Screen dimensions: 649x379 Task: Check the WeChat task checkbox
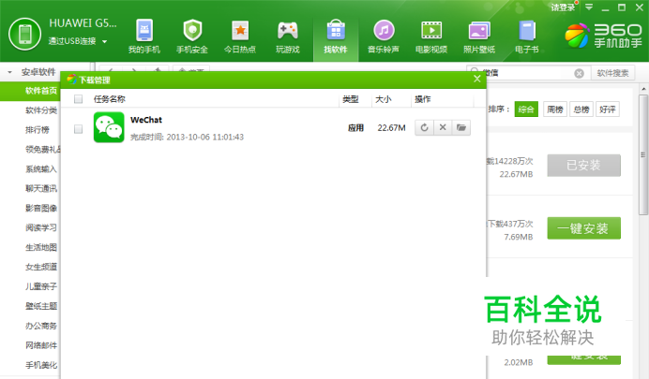(x=78, y=129)
